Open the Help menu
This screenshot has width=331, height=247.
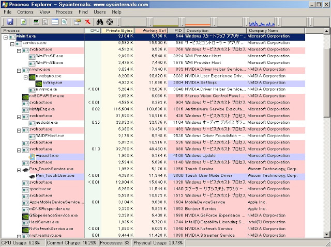(x=116, y=12)
